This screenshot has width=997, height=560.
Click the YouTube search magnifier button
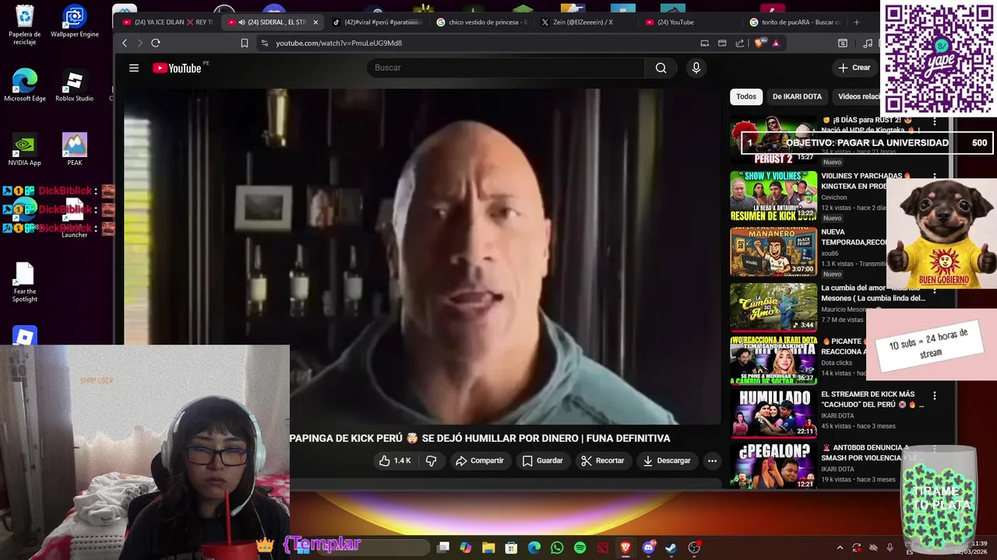tap(661, 68)
